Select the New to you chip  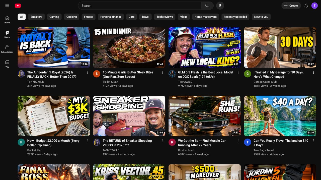click(261, 17)
